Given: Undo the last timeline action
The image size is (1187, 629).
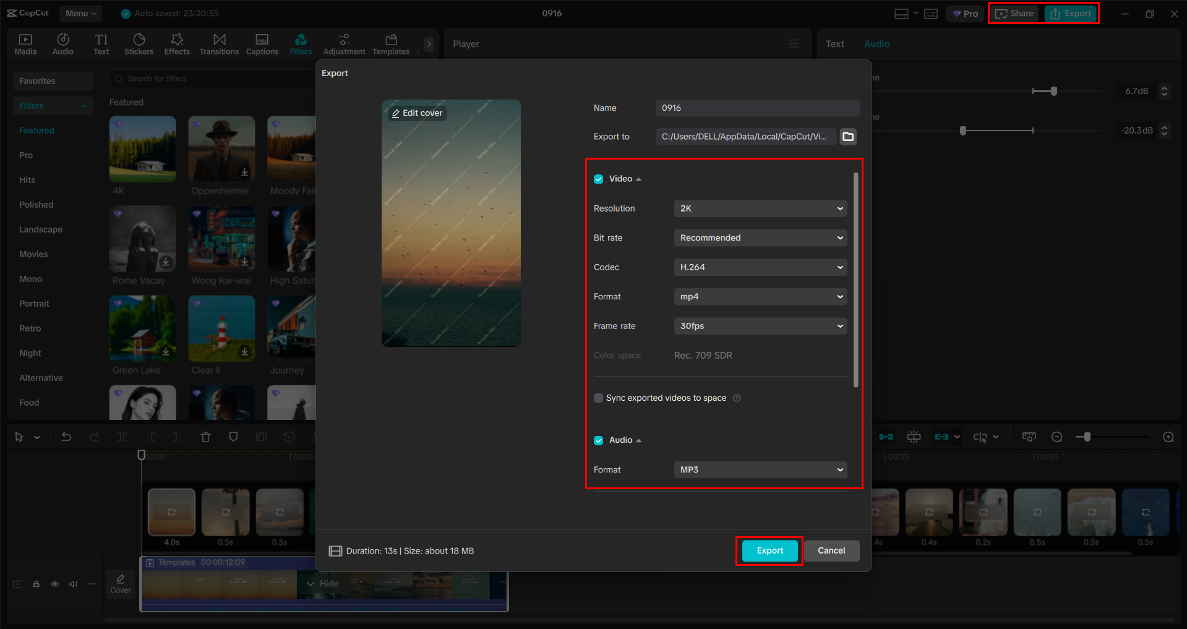Looking at the screenshot, I should (66, 437).
